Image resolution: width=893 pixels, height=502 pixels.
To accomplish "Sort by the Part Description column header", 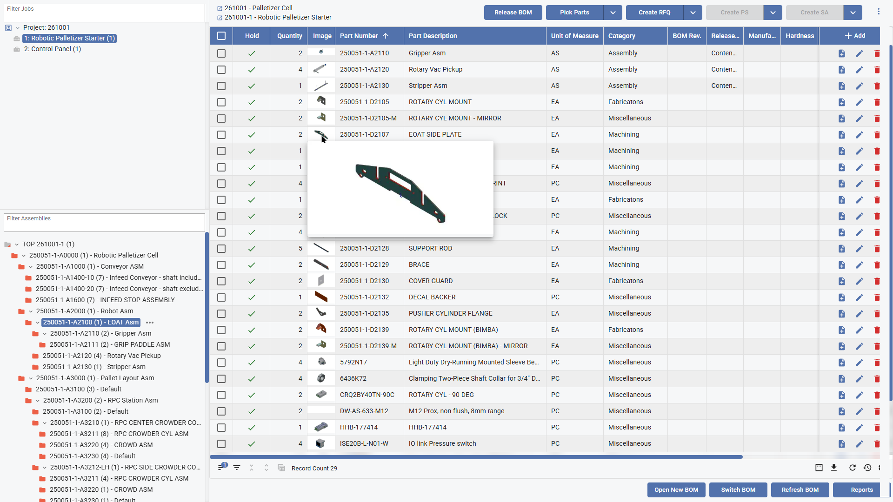I will (433, 36).
